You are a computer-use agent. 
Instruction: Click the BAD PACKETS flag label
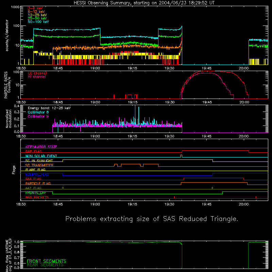[37, 198]
